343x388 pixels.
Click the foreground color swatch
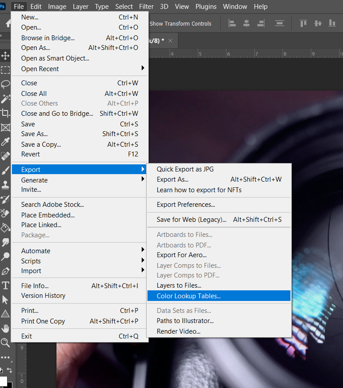(x=3, y=381)
